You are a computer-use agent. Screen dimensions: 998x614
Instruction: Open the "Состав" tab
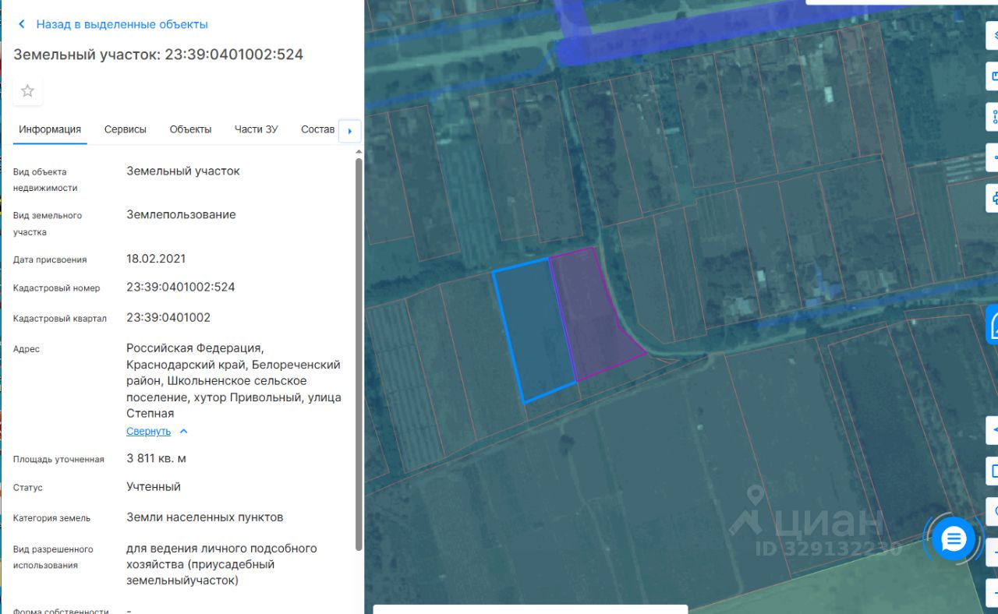318,129
